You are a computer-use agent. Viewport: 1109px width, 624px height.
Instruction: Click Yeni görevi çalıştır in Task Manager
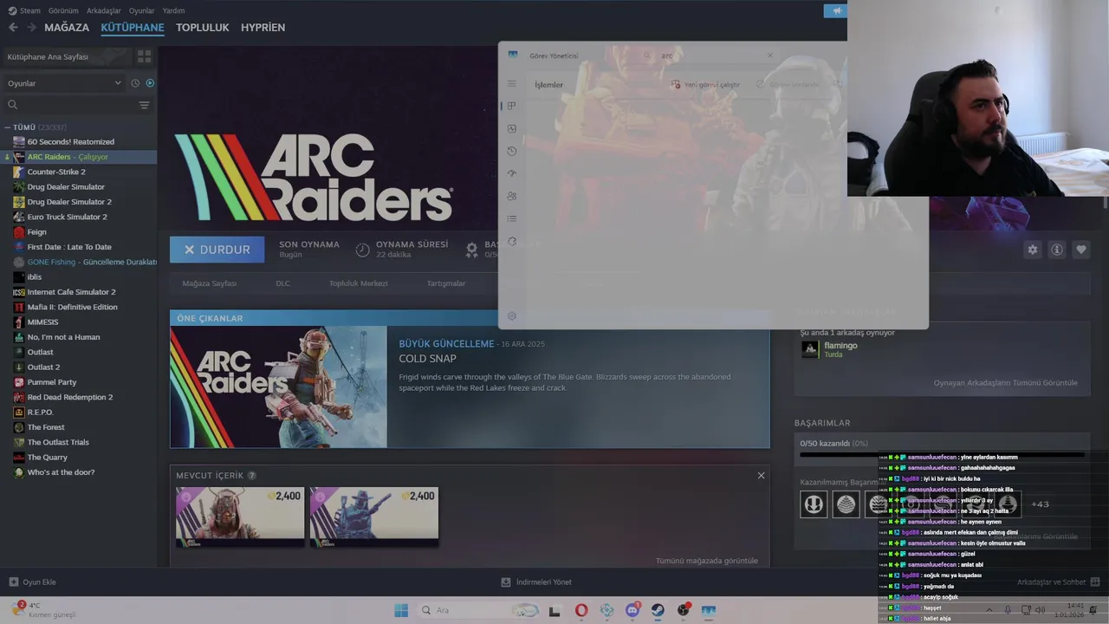click(x=706, y=85)
